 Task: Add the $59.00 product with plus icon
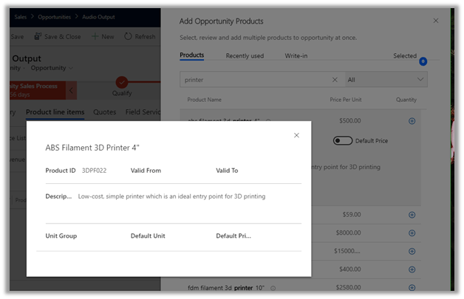(412, 215)
